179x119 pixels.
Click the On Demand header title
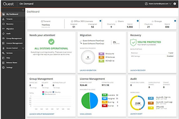26,4
